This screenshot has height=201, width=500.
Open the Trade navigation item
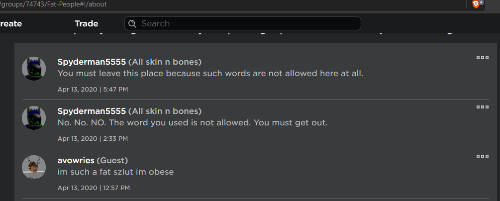point(86,23)
